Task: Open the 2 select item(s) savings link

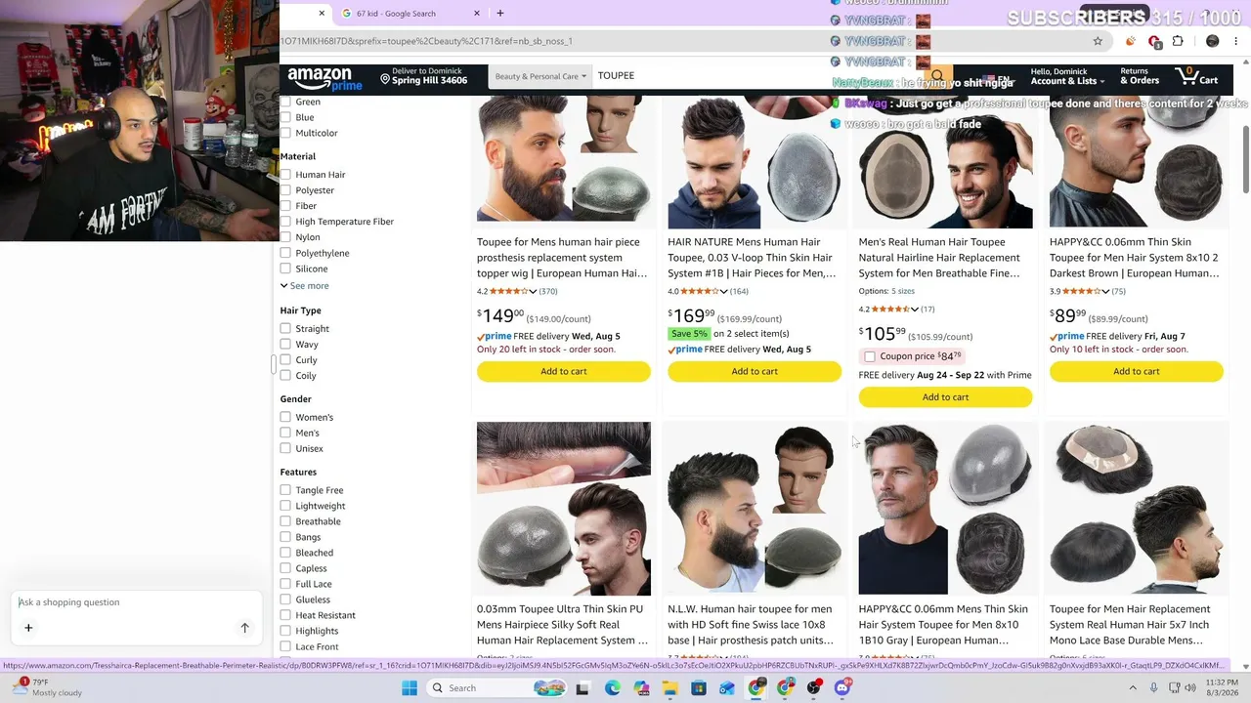Action: 752,334
